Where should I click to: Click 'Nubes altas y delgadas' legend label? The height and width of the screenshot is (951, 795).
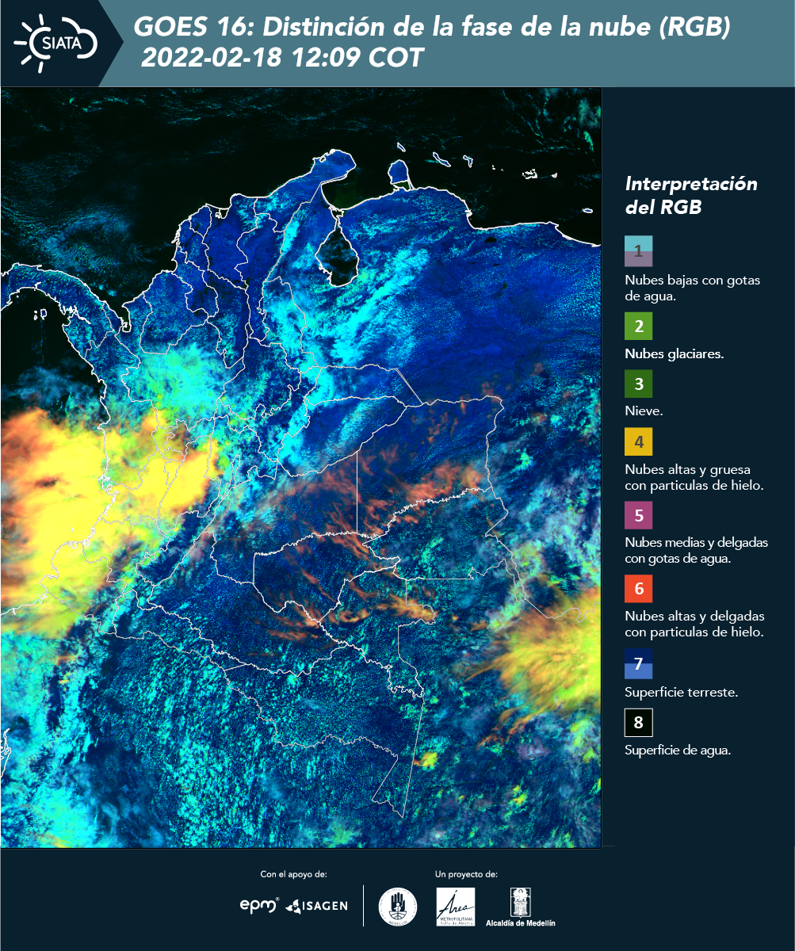[x=694, y=624]
